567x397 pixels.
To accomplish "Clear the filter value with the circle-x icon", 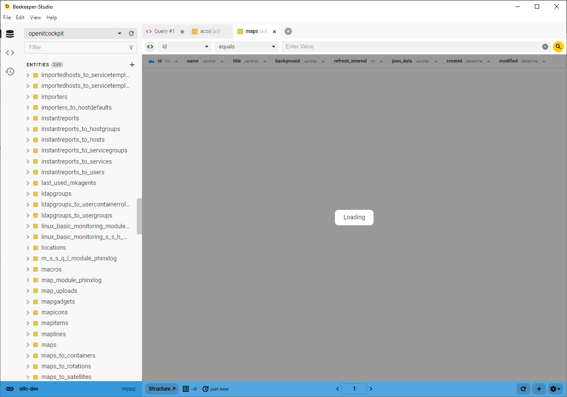I will coord(545,46).
